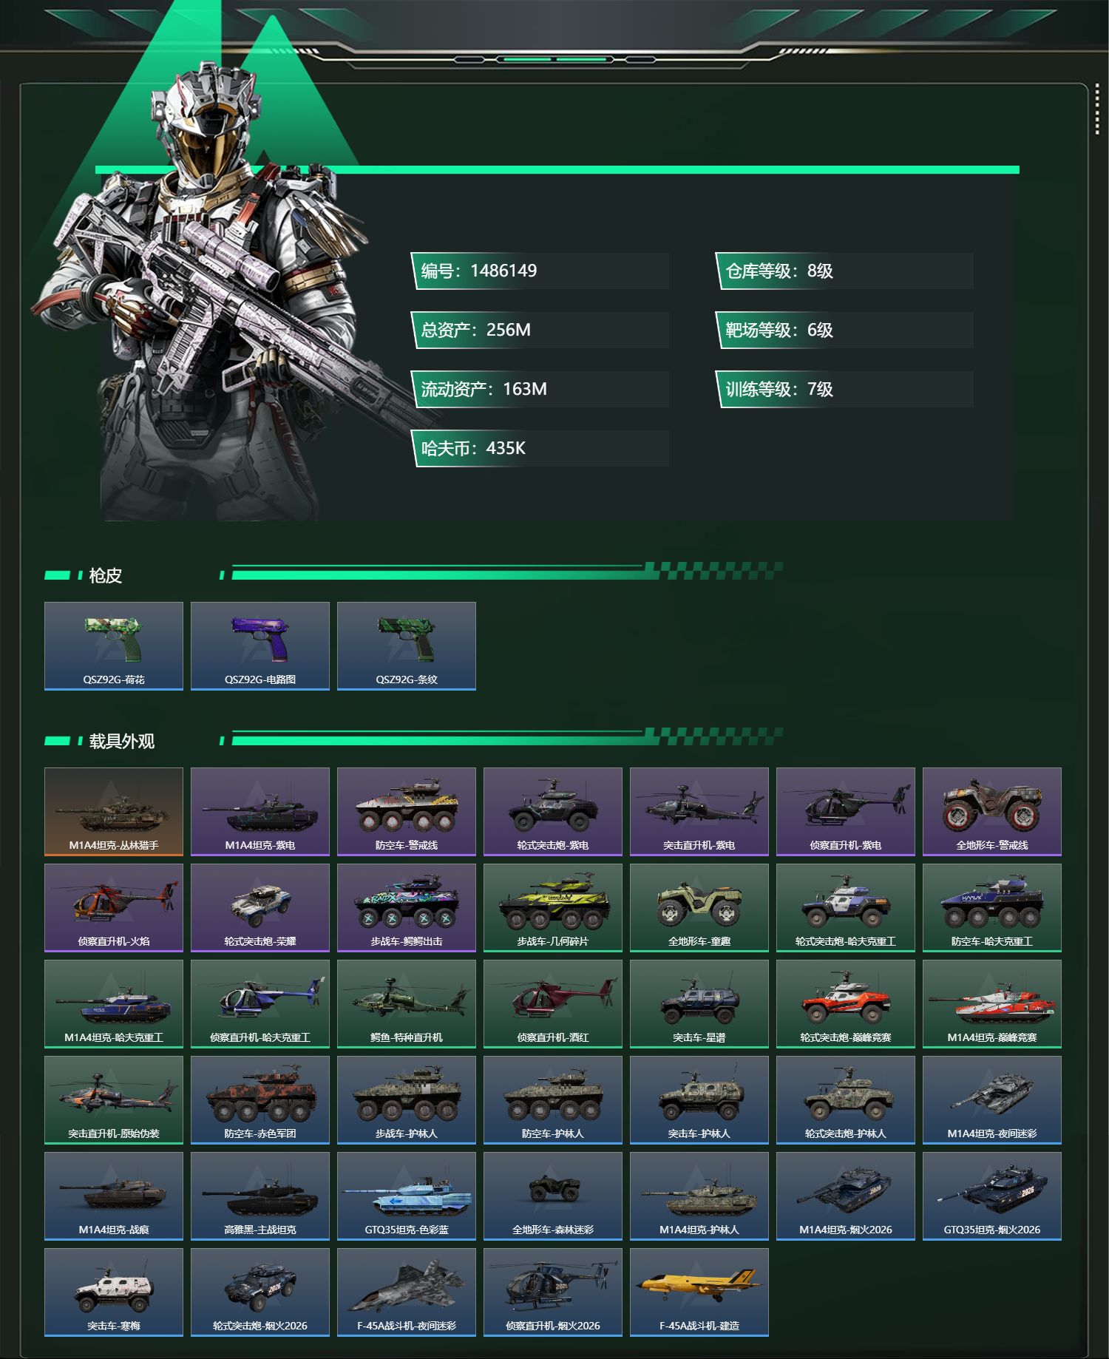This screenshot has width=1109, height=1359.
Task: Choose the 突击车-星谱 vehicle skin
Action: 699,1004
